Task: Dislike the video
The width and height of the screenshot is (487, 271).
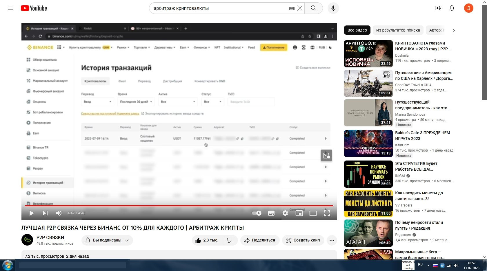Action: (230, 240)
